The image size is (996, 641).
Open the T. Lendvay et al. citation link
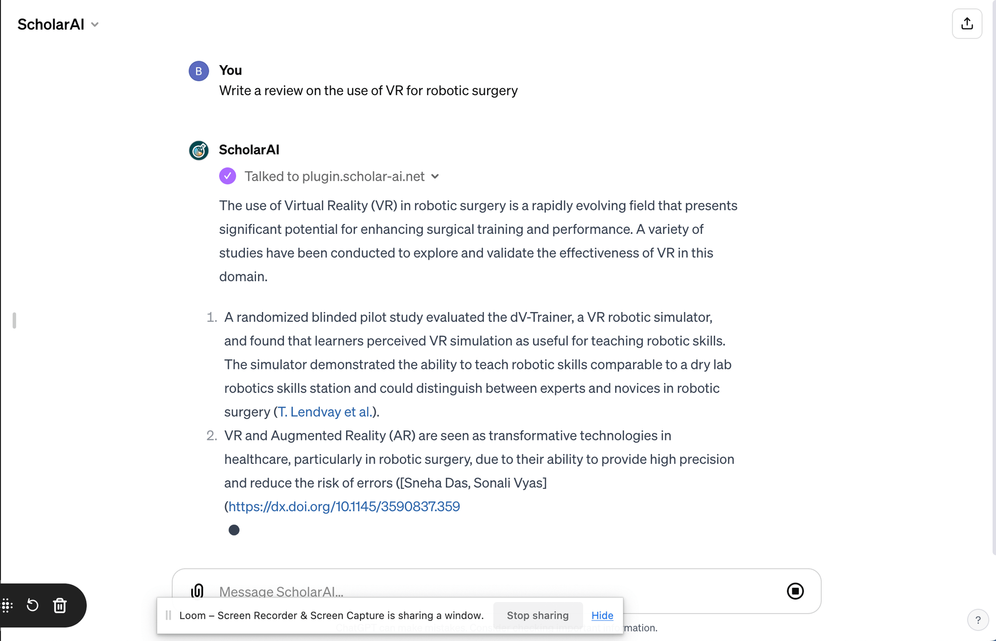tap(323, 412)
